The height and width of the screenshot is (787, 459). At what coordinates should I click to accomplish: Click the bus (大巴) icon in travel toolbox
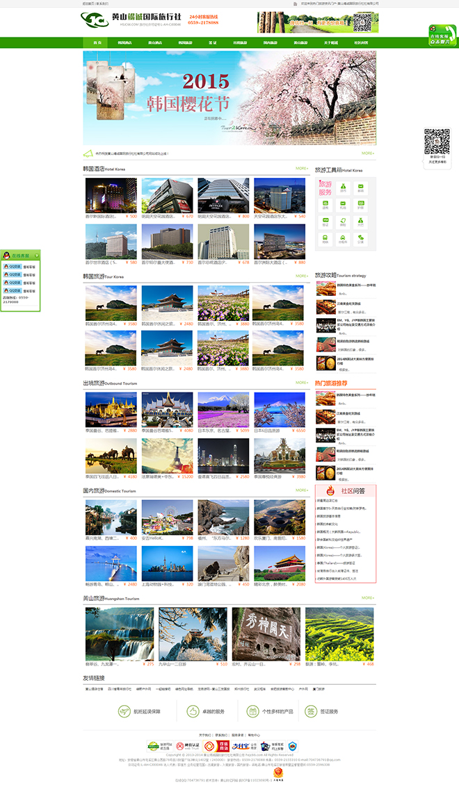click(x=360, y=221)
